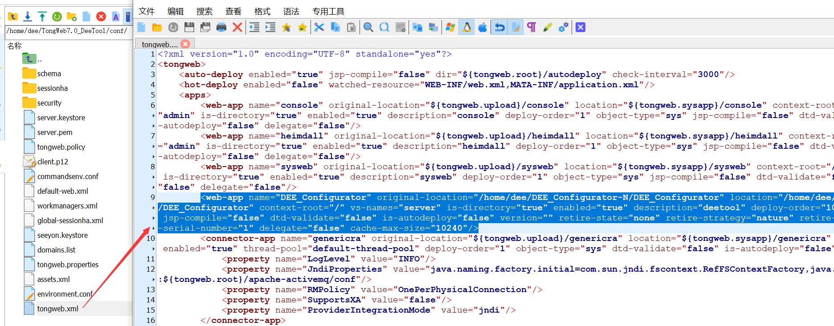Set Mac line endings via Apple icon

click(482, 27)
